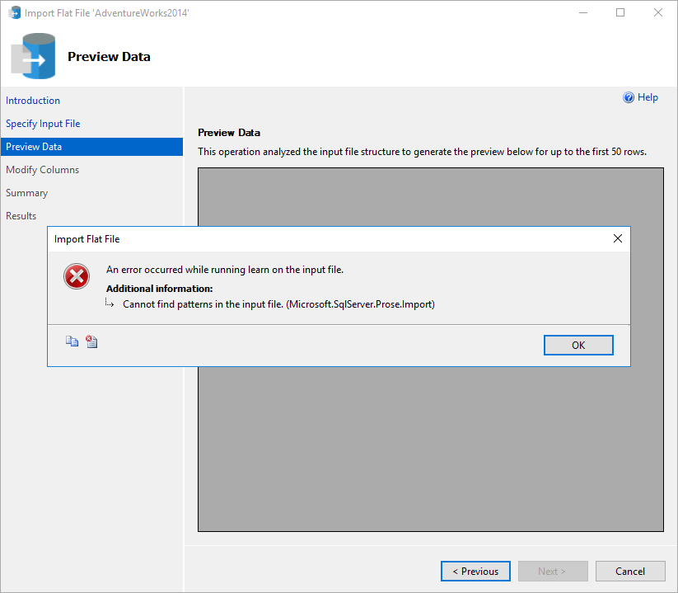
Task: Go to the Introduction step
Action: [x=33, y=101]
